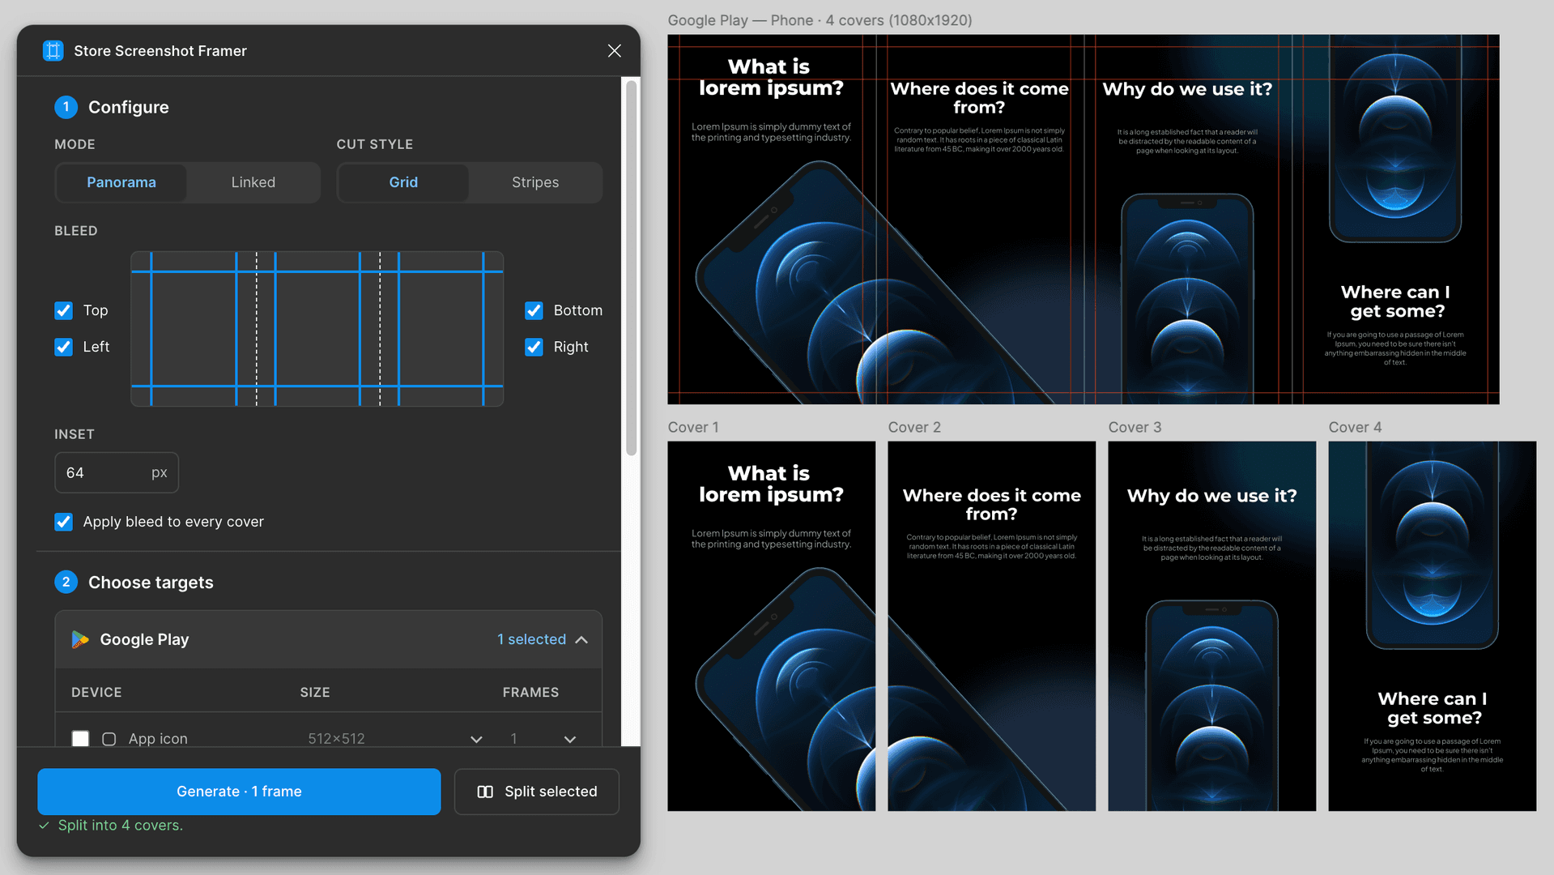This screenshot has height=875, width=1554.
Task: Choose Grid cut style
Action: pos(403,182)
